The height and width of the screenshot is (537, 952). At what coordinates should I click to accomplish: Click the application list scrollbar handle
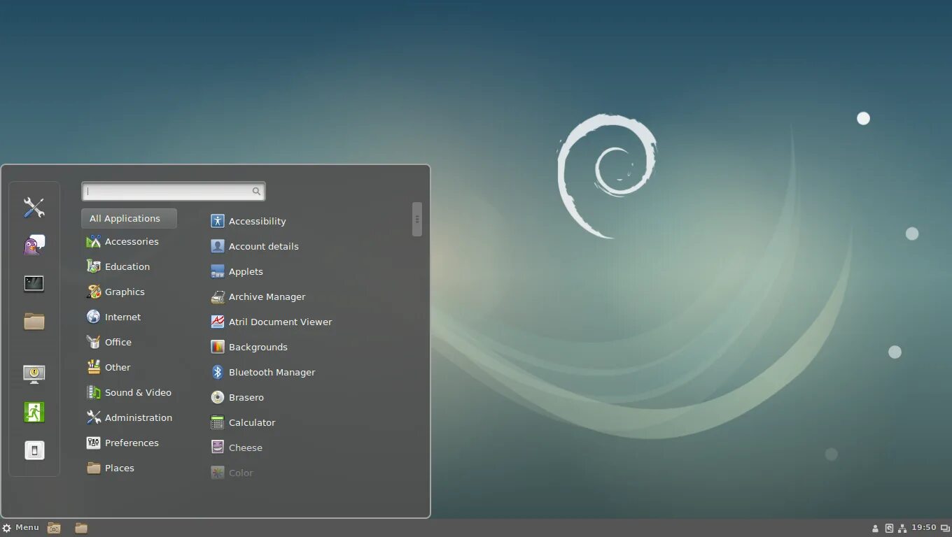coord(417,219)
